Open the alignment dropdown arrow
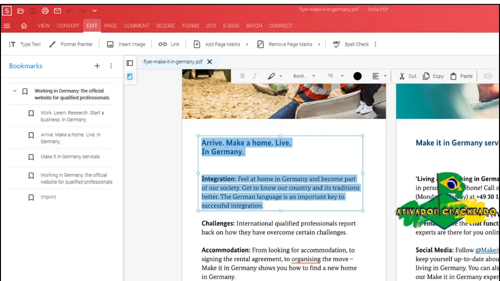 385,76
